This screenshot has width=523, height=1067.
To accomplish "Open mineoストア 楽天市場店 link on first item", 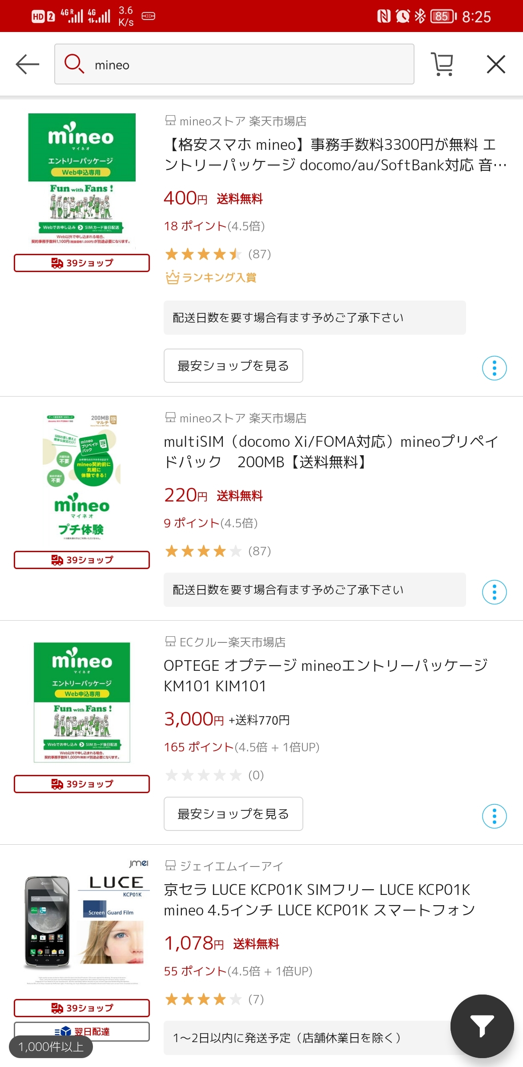I will pos(242,121).
